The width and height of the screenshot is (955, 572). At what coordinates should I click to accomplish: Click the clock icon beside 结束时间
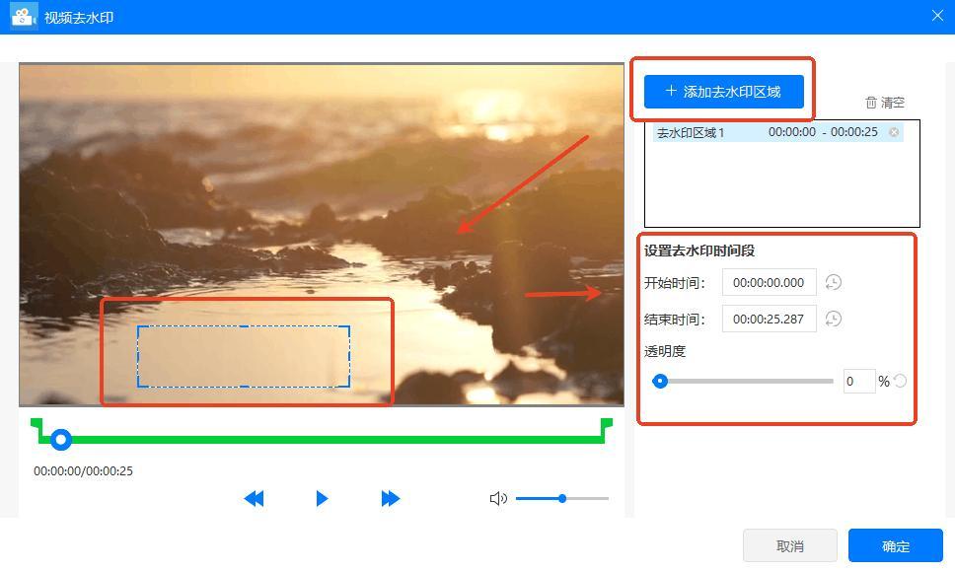834,320
